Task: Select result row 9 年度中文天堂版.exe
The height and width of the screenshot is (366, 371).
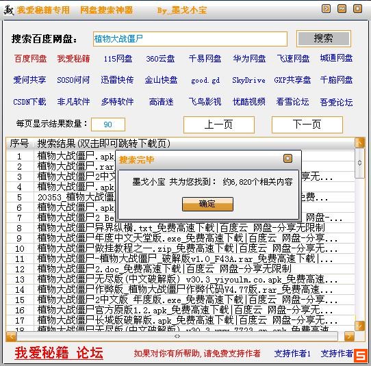Action: point(180,238)
